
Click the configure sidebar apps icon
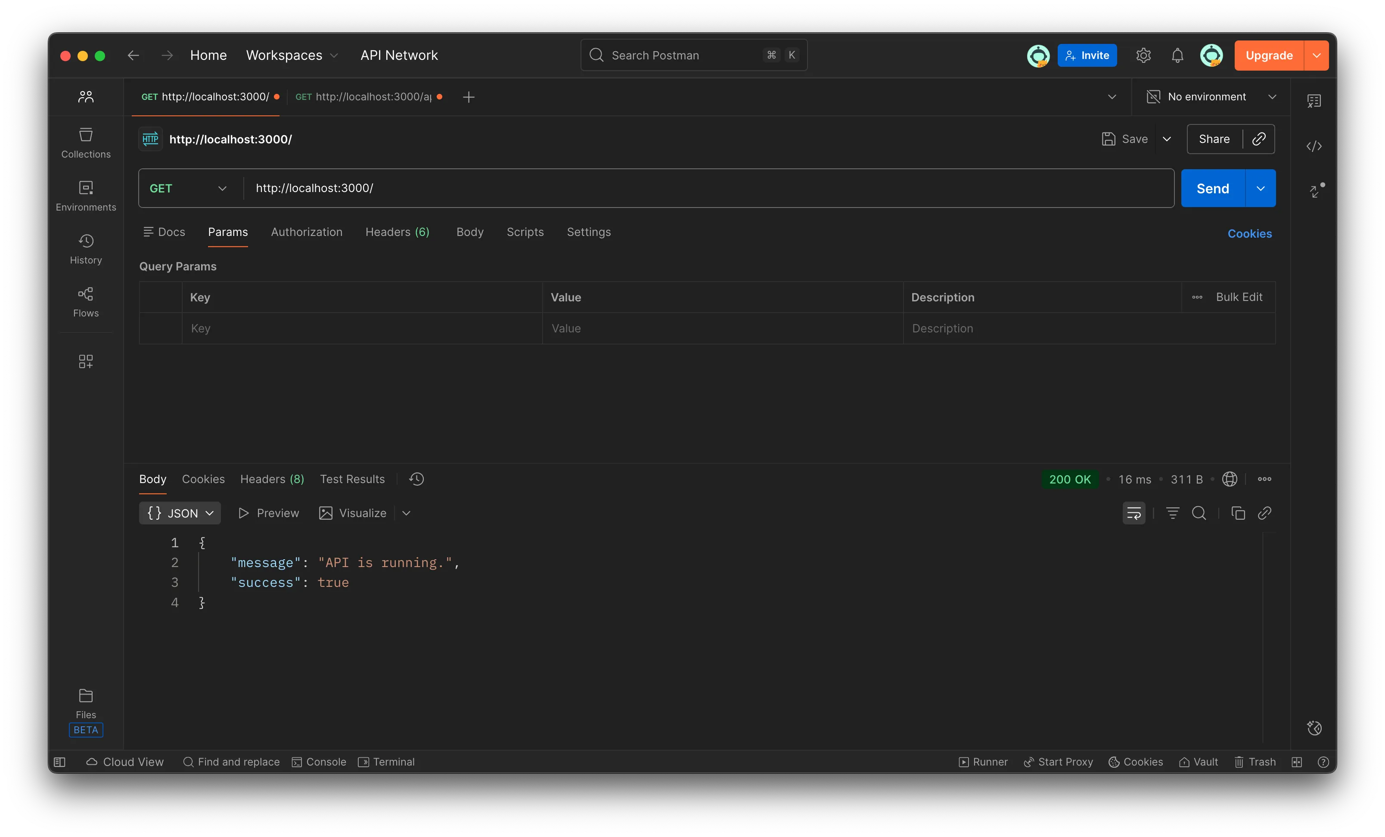click(x=85, y=361)
